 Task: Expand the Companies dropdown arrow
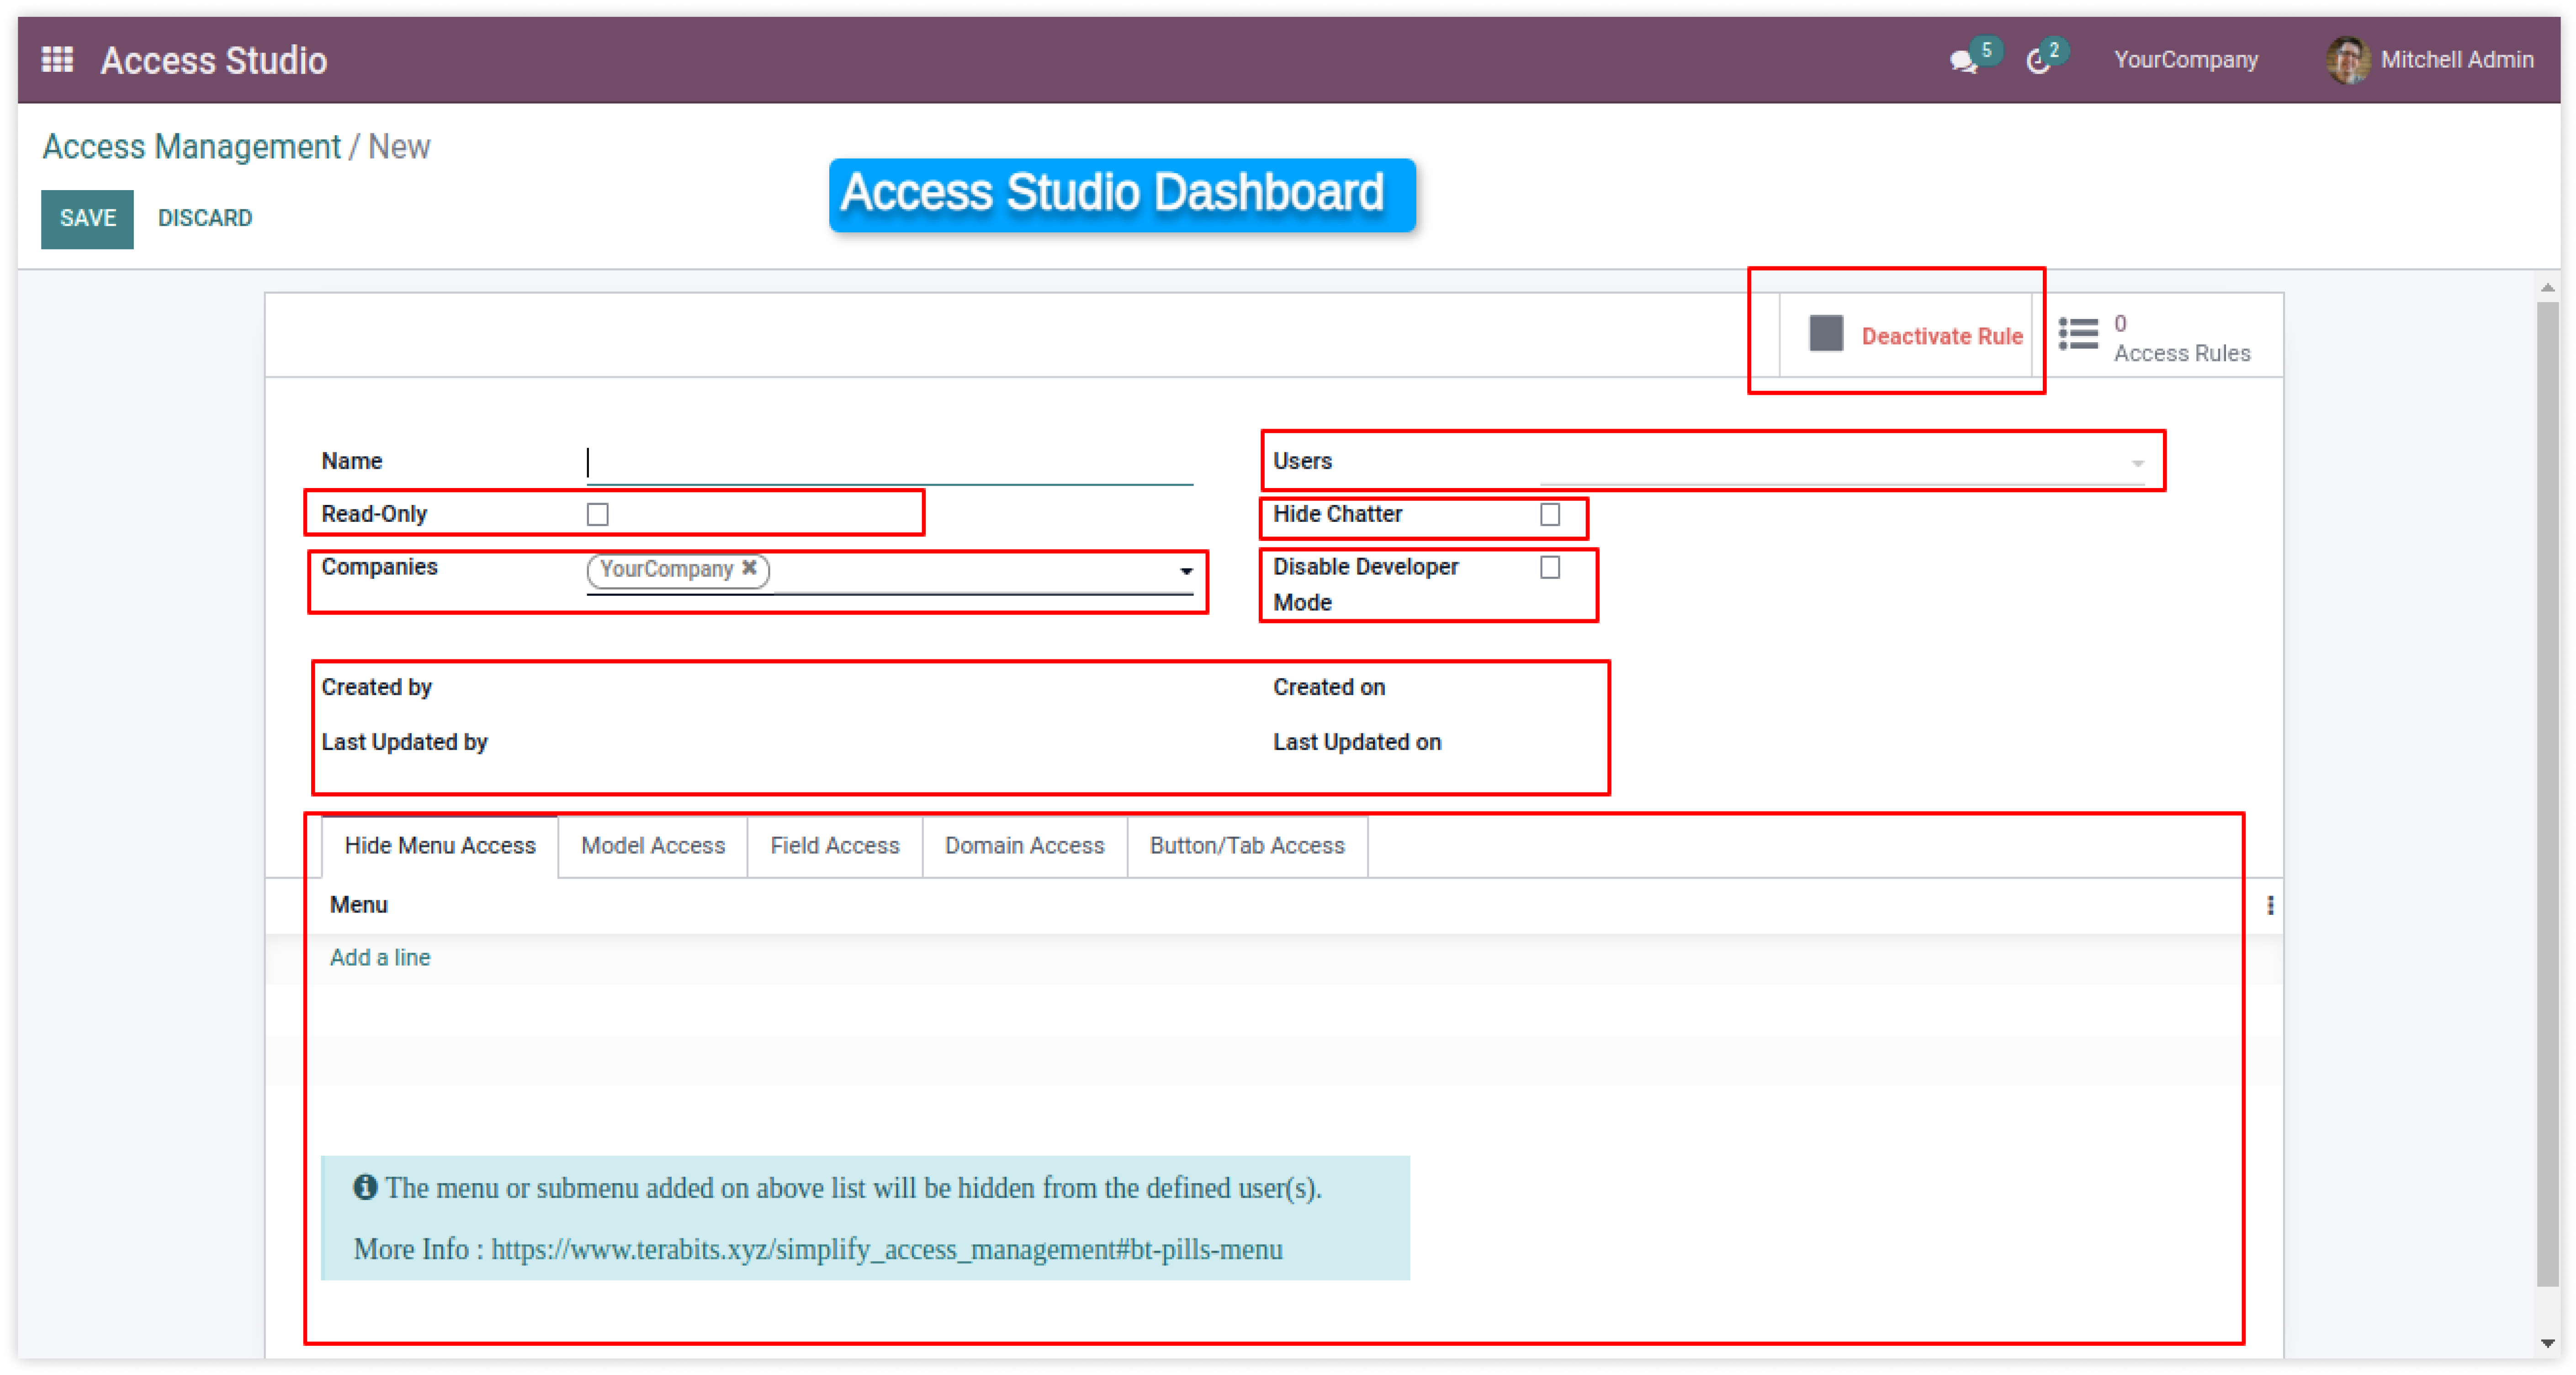click(x=1186, y=571)
